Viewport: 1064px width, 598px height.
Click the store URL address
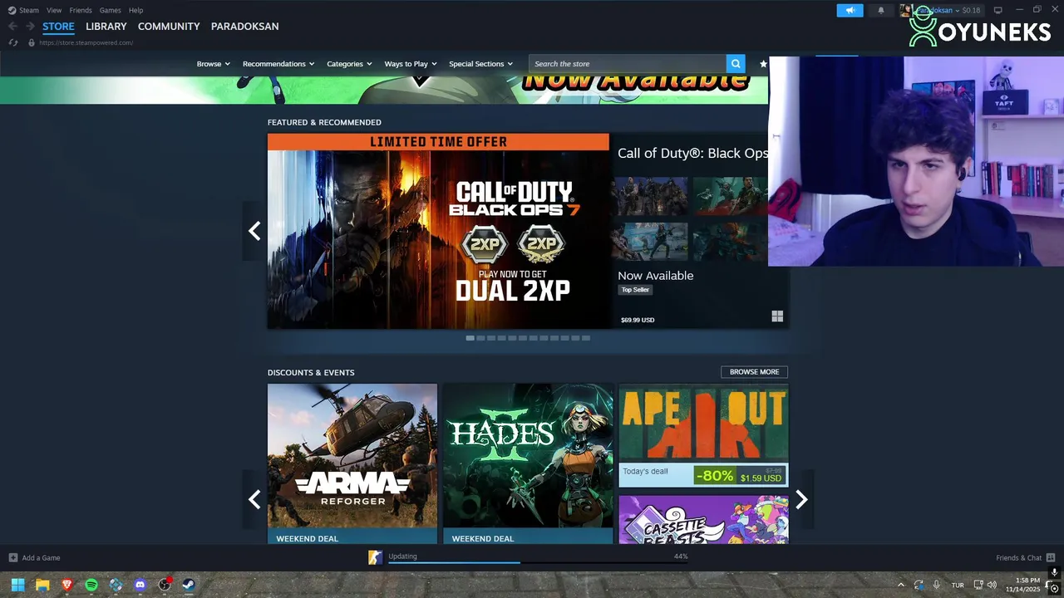pyautogui.click(x=86, y=42)
